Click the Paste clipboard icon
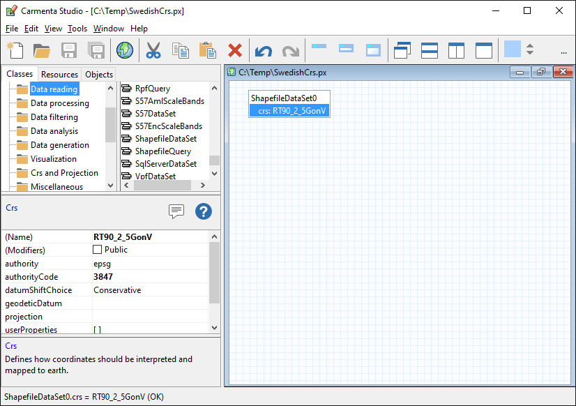This screenshot has height=406, width=576. tap(207, 50)
